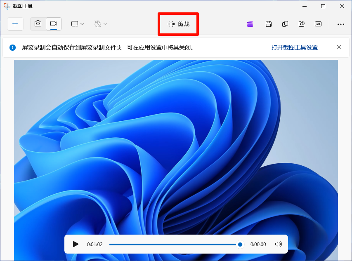Copy the recording to clipboard

pos(285,24)
